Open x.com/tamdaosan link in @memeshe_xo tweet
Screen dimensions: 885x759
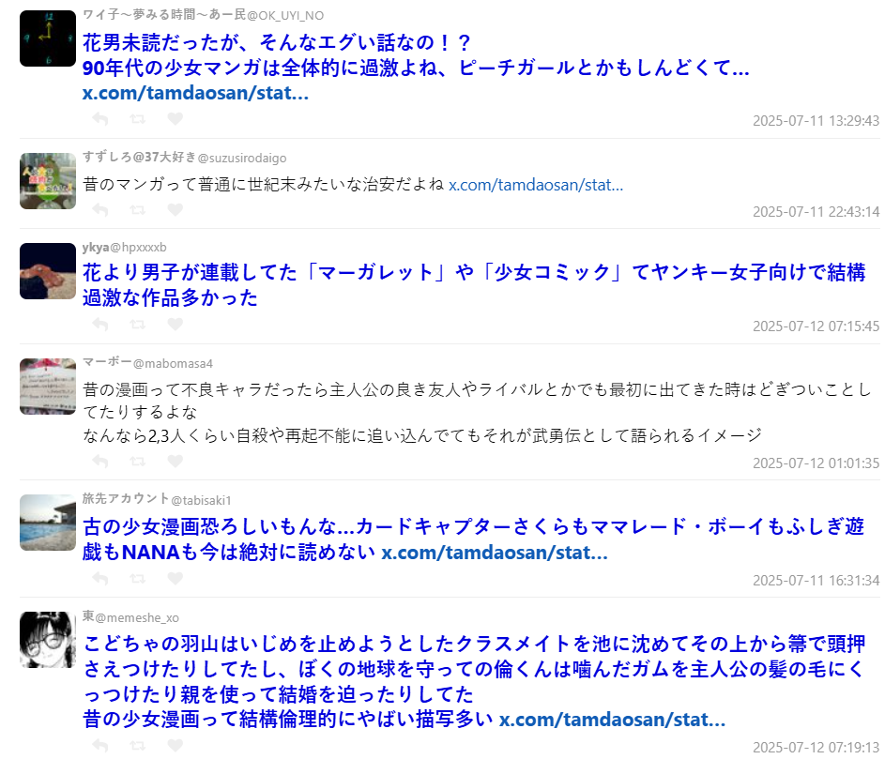pos(613,719)
